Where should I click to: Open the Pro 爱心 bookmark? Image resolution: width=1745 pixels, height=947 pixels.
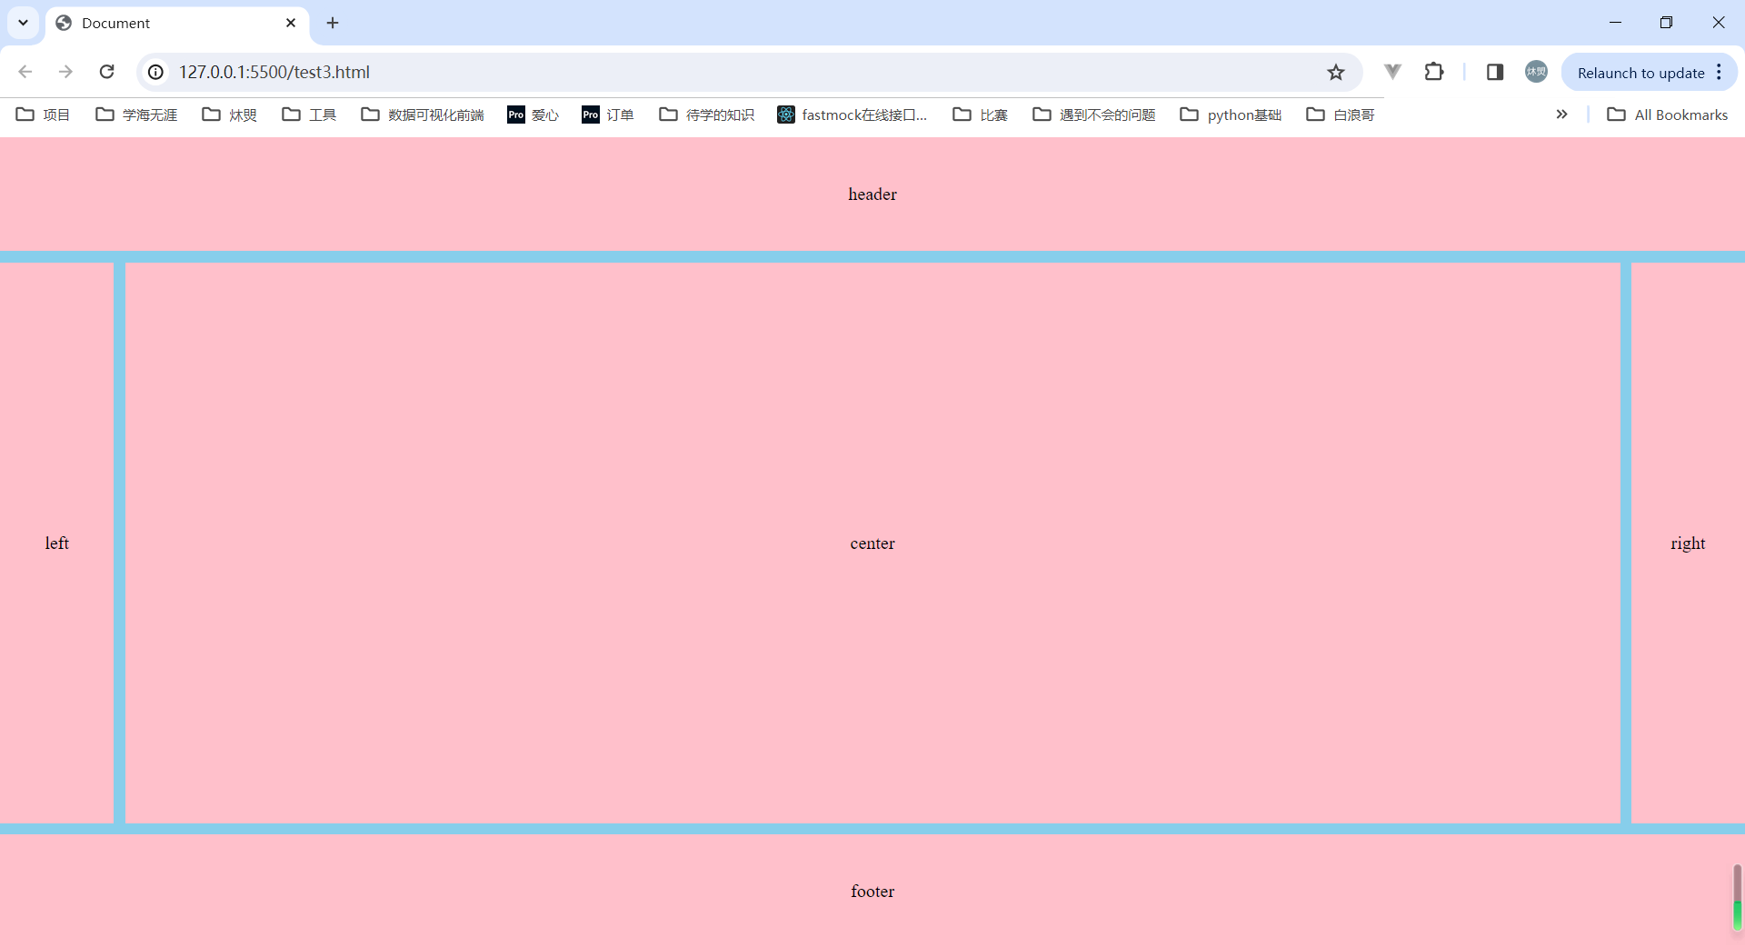coord(533,115)
